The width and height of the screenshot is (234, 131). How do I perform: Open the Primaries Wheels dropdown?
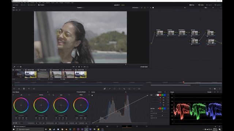click(x=82, y=92)
